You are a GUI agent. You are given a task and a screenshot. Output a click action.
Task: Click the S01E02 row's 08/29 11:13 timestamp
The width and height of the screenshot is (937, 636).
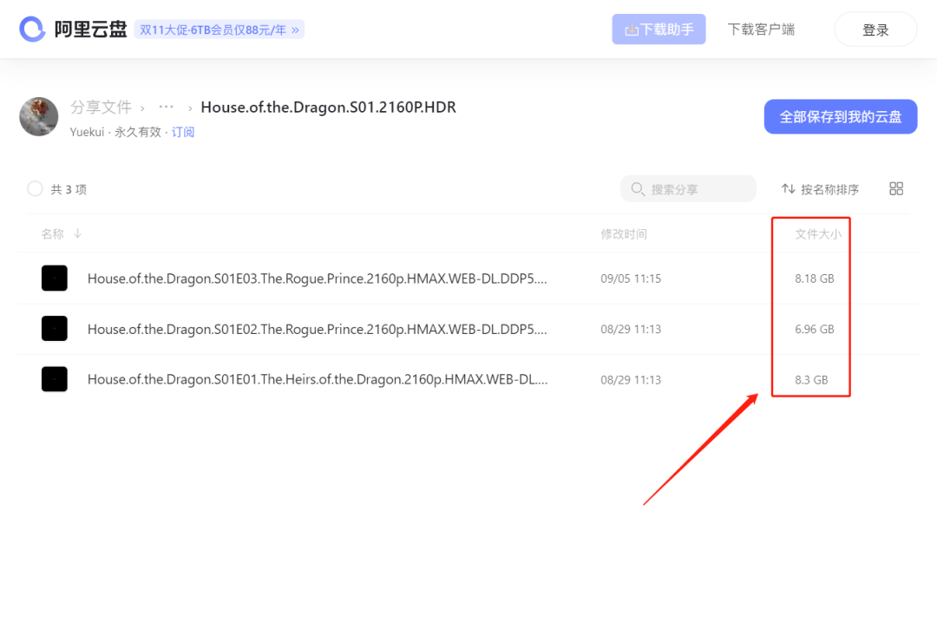click(x=631, y=329)
